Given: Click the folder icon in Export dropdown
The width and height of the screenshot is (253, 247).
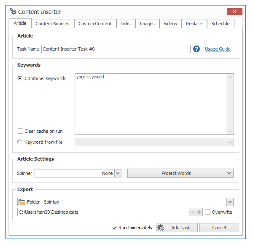Looking at the screenshot, I should point(22,202).
